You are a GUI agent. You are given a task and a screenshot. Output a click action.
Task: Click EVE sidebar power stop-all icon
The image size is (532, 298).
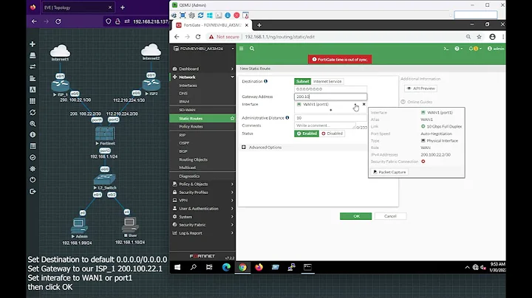coord(33,180)
